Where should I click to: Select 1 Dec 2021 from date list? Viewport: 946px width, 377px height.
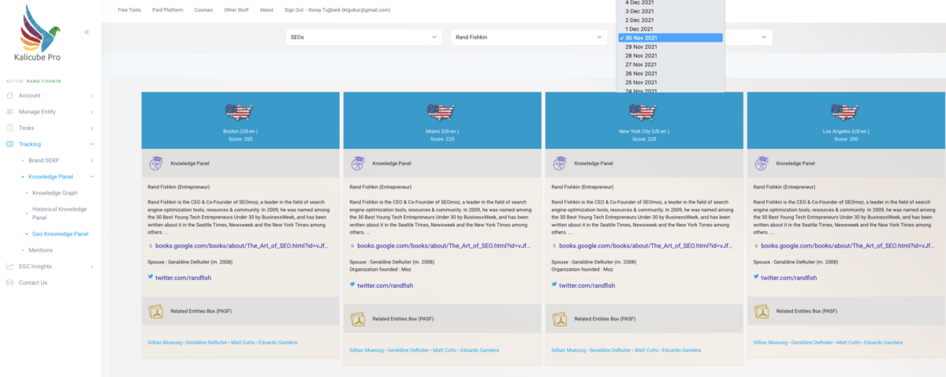coord(669,29)
